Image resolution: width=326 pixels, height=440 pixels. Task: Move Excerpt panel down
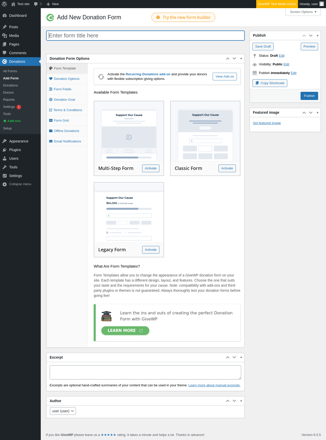click(x=234, y=357)
